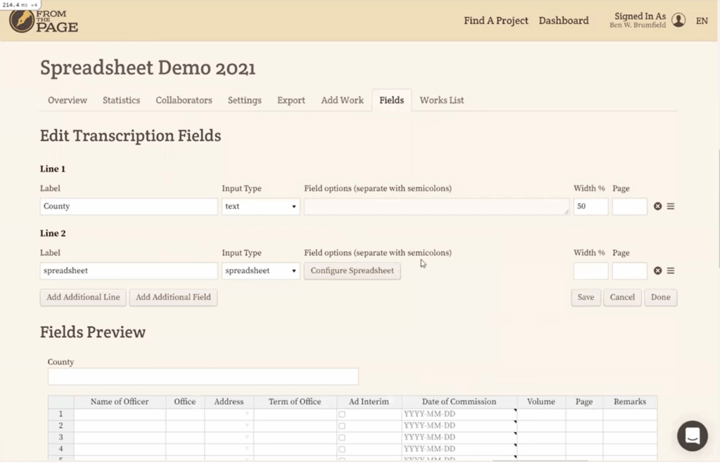Switch to the Works List tab
The image size is (720, 463).
click(x=442, y=100)
